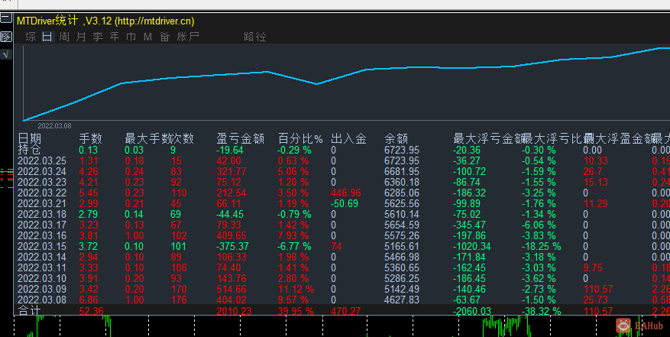Open the 账户 account tab
This screenshot has height=337, width=670.
tap(188, 37)
